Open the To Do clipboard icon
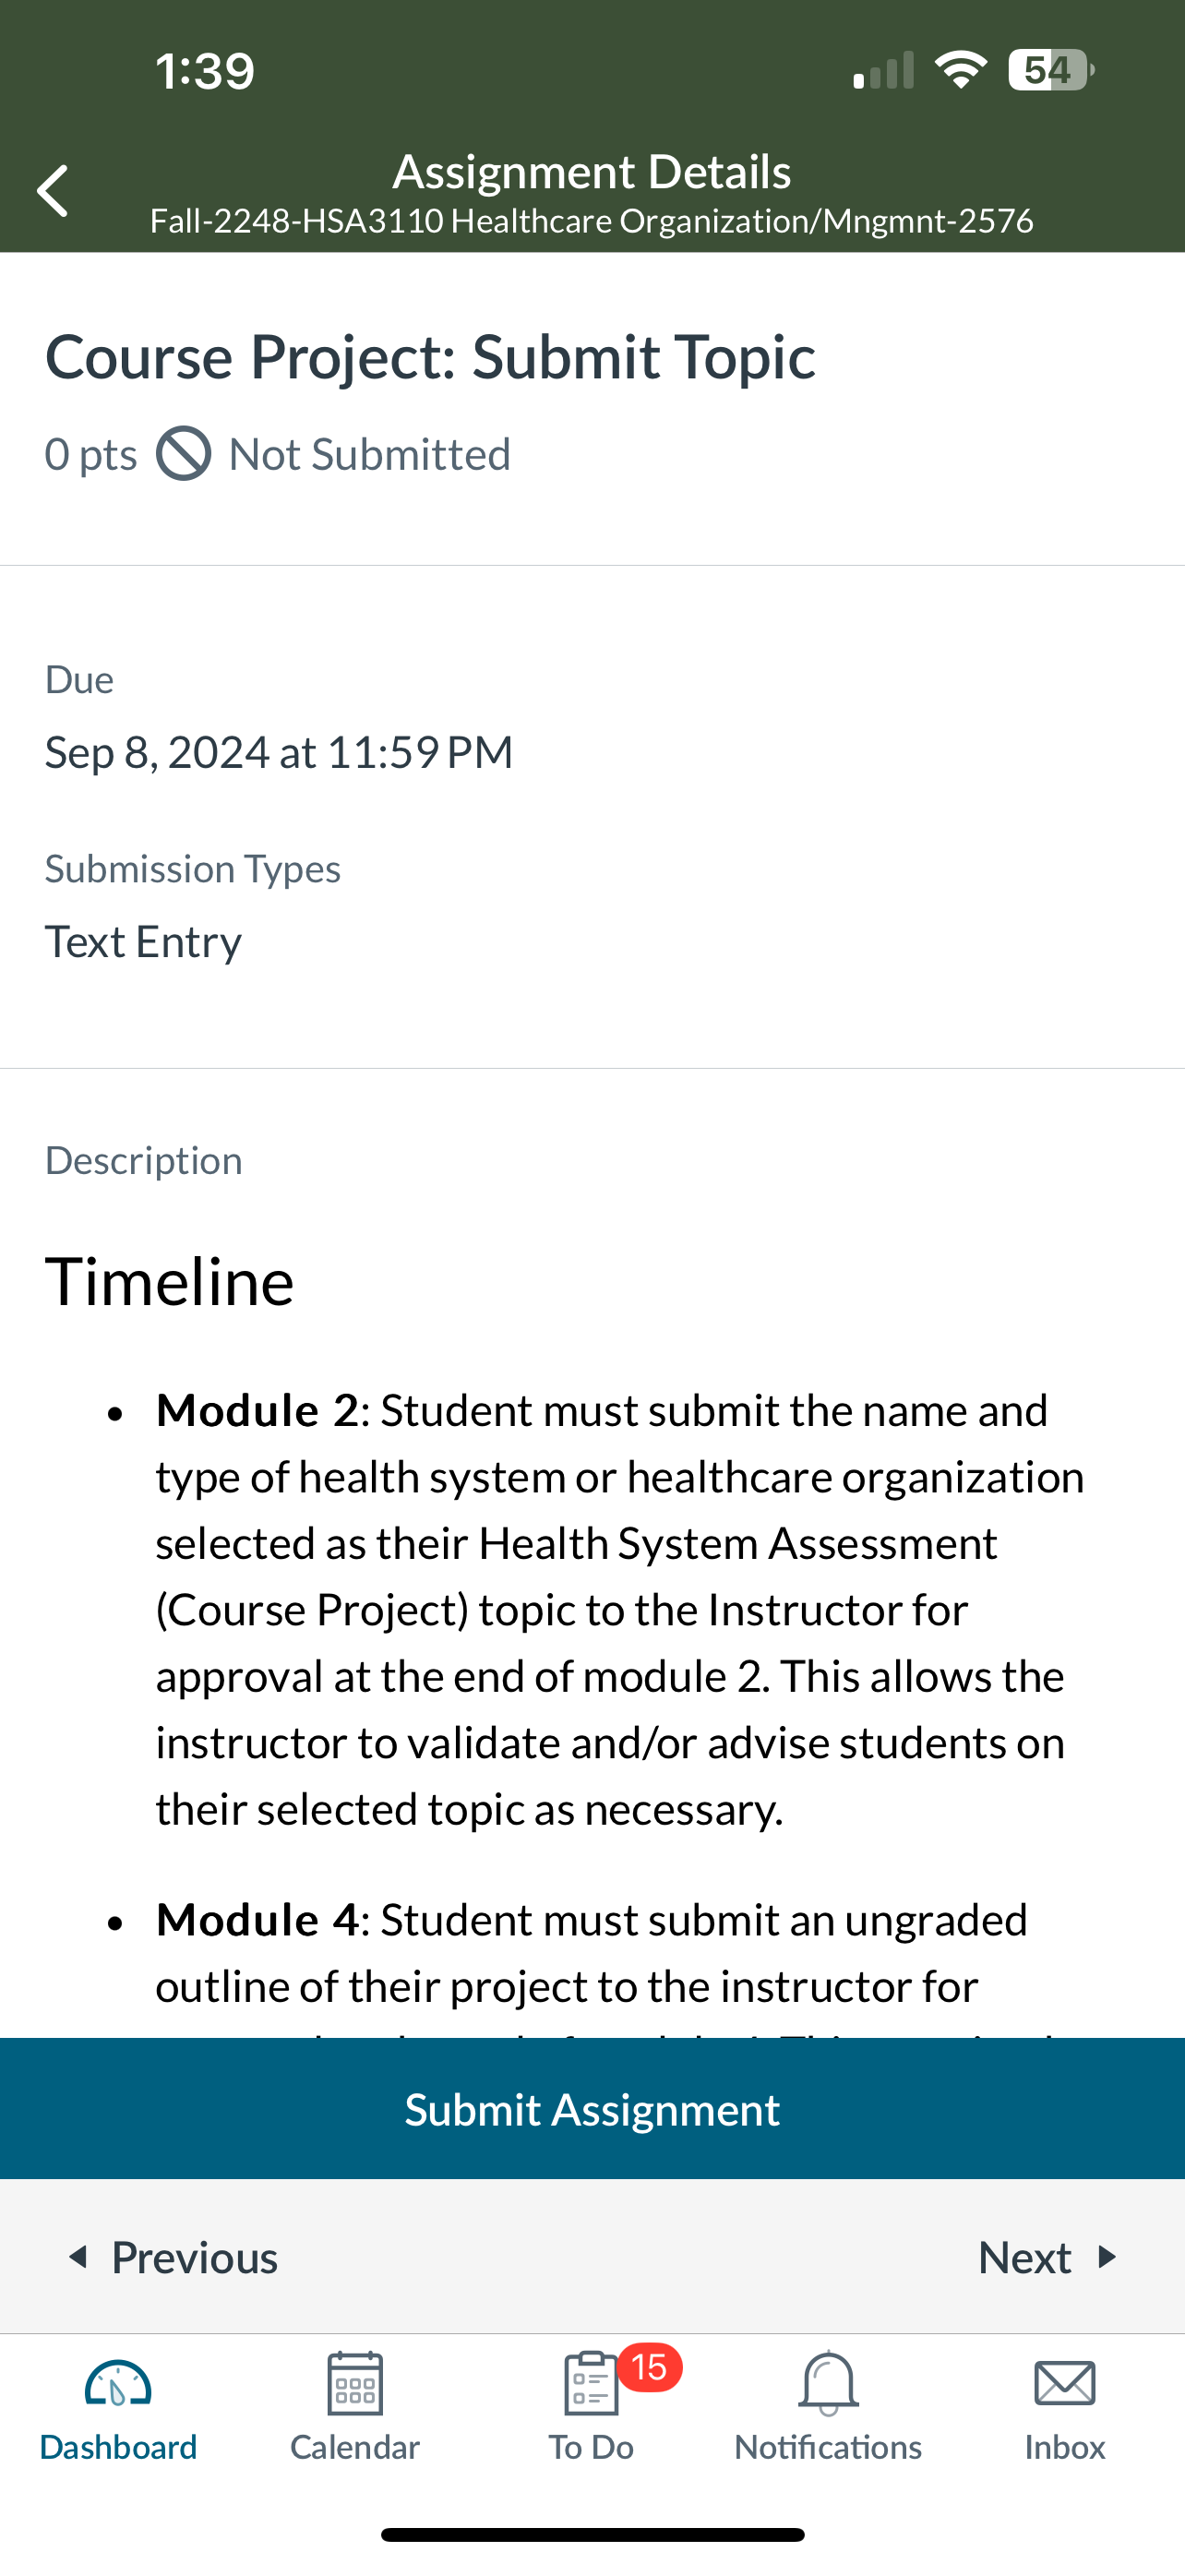The image size is (1185, 2564). click(591, 2384)
